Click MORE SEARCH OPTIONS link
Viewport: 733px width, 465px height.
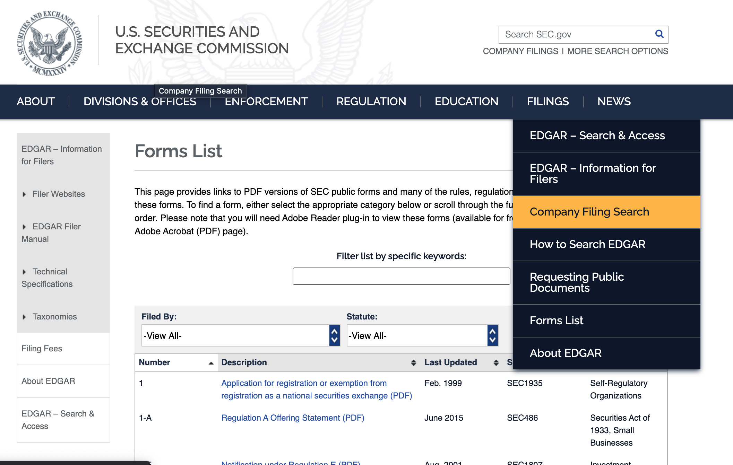[x=618, y=51]
